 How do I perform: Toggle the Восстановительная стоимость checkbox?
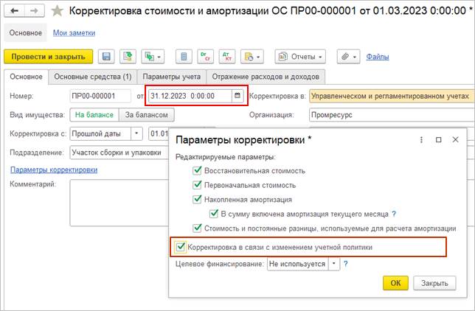197,170
